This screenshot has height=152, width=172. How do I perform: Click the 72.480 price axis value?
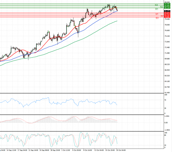167,47
